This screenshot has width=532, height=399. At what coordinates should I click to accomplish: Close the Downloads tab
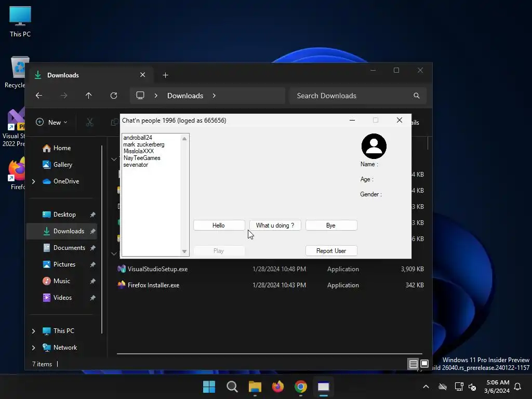(142, 75)
